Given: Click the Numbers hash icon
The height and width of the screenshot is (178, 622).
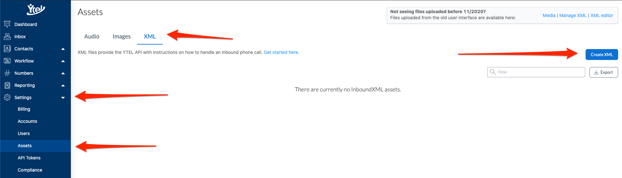Looking at the screenshot, I should point(7,73).
